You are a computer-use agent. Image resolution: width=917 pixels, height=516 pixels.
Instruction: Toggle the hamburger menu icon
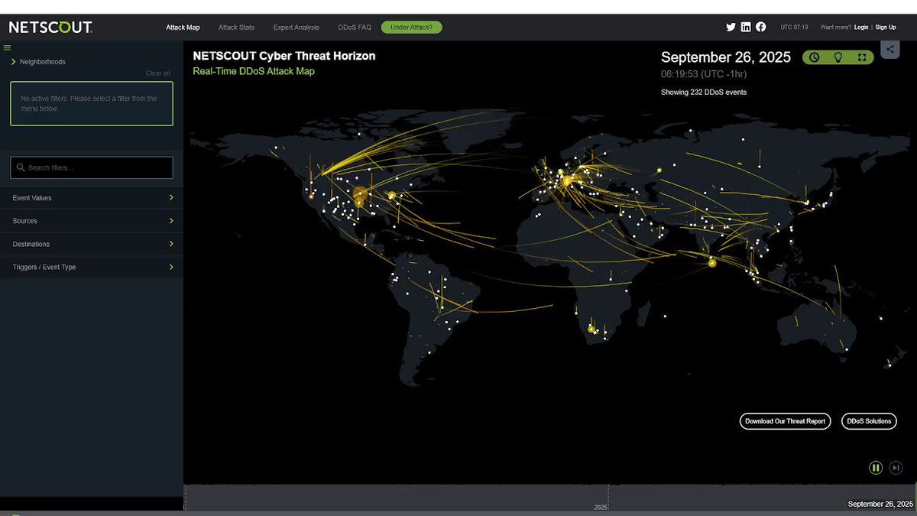[x=7, y=47]
